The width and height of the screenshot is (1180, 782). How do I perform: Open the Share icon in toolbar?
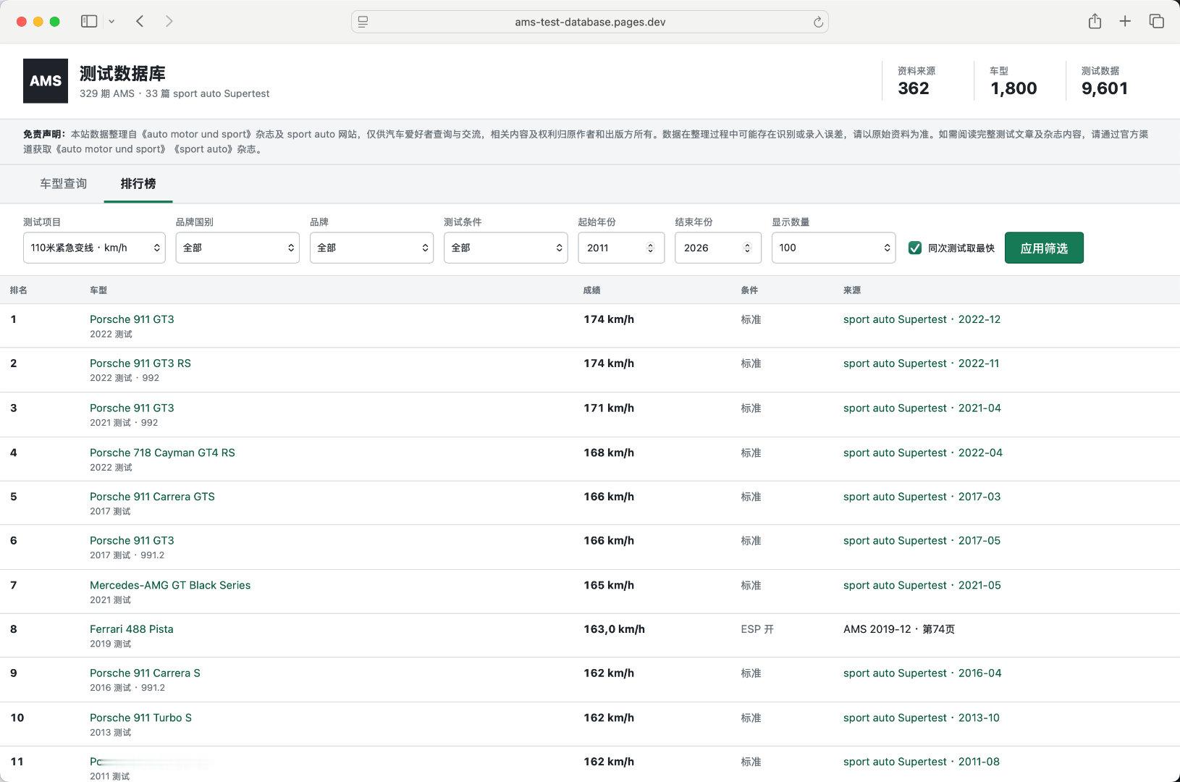tap(1095, 22)
